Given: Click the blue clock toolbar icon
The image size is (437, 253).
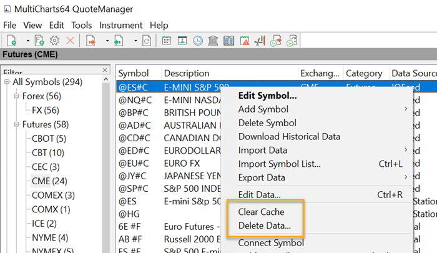Looking at the screenshot, I should pyautogui.click(x=198, y=41).
